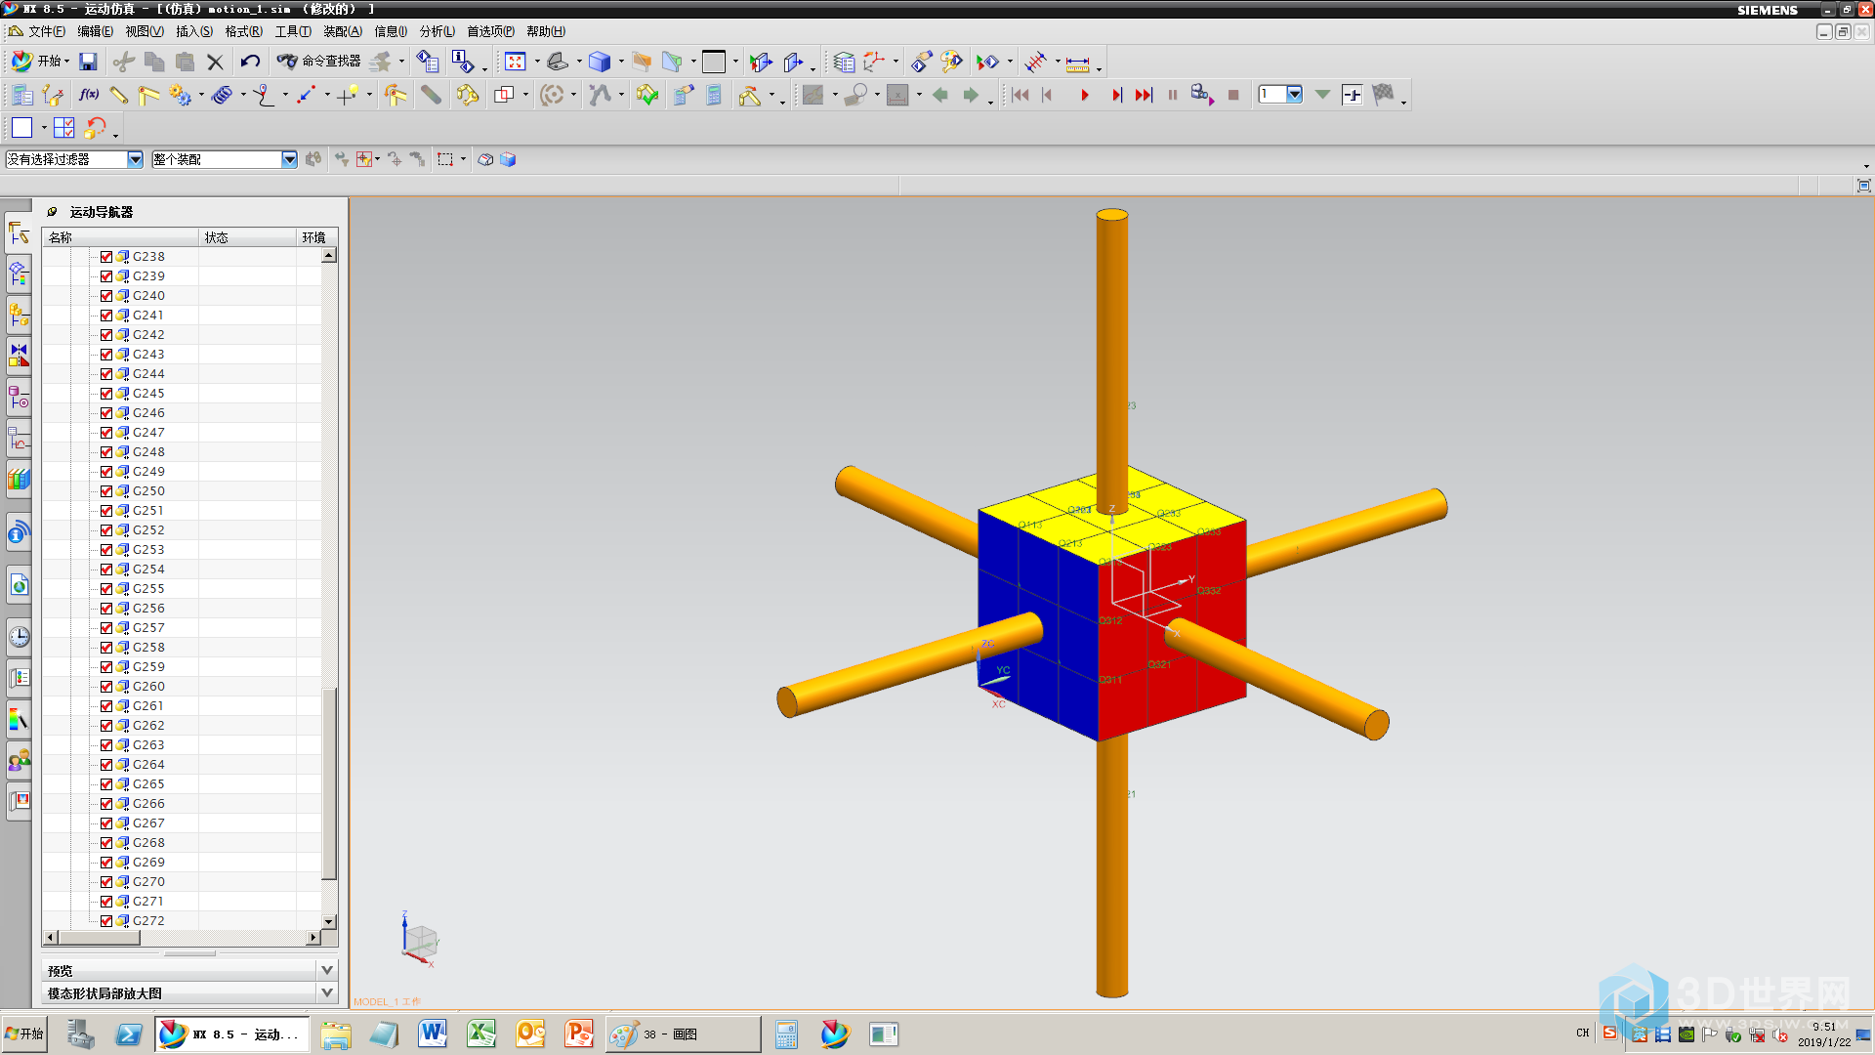This screenshot has width=1875, height=1055.
Task: Click the navigator's horizontal scrollbar right arrow
Action: coord(313,938)
